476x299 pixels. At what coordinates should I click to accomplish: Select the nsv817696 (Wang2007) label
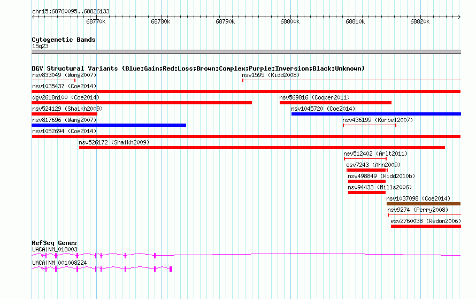(x=64, y=120)
